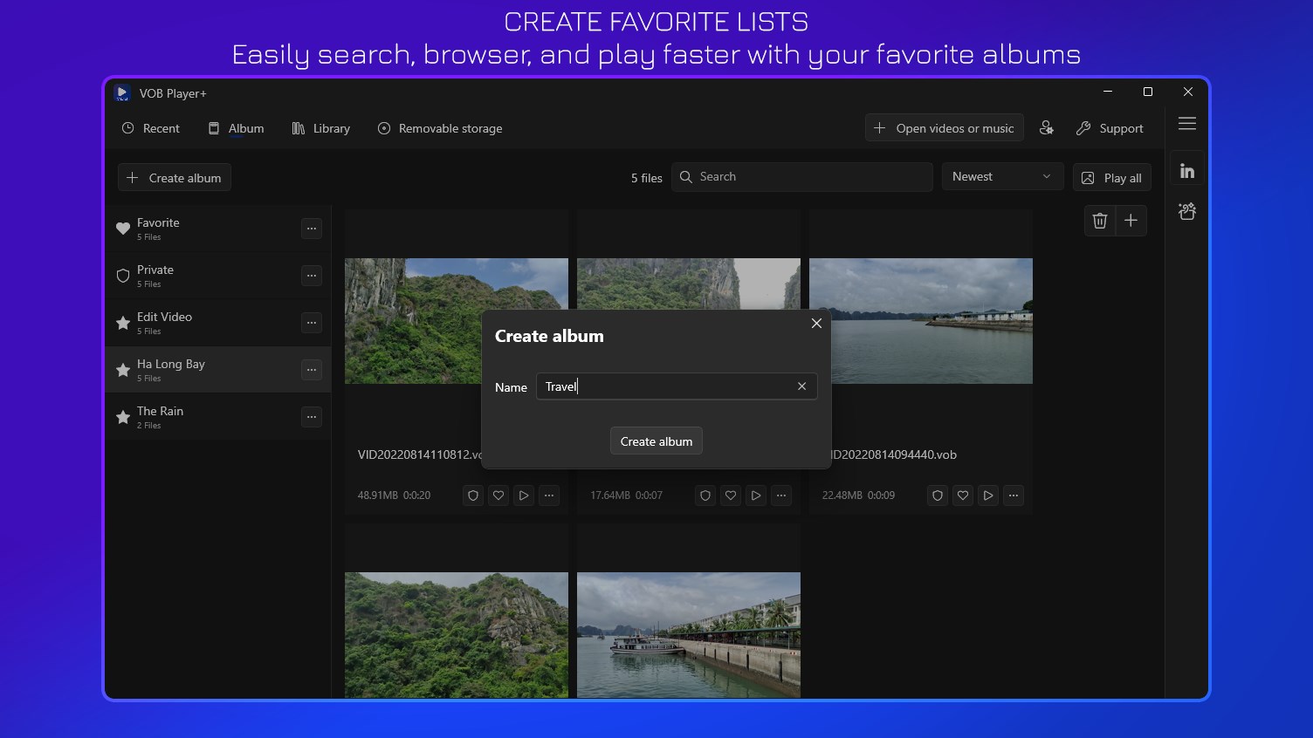Switch to the Library tab

[x=320, y=128]
